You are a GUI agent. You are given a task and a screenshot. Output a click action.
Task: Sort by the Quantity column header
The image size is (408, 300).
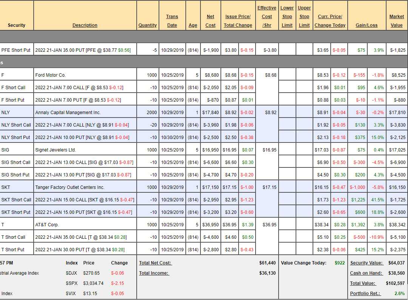147,25
